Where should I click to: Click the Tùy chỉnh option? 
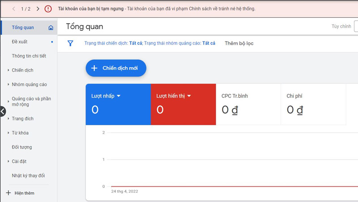click(341, 26)
